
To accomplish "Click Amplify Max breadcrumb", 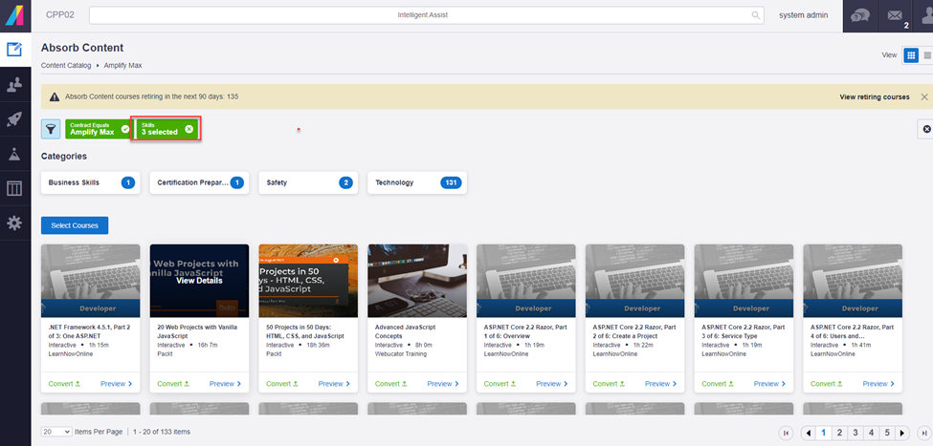I will [122, 65].
